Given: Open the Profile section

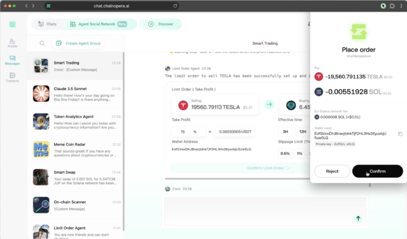Looking at the screenshot, I should coord(12,43).
